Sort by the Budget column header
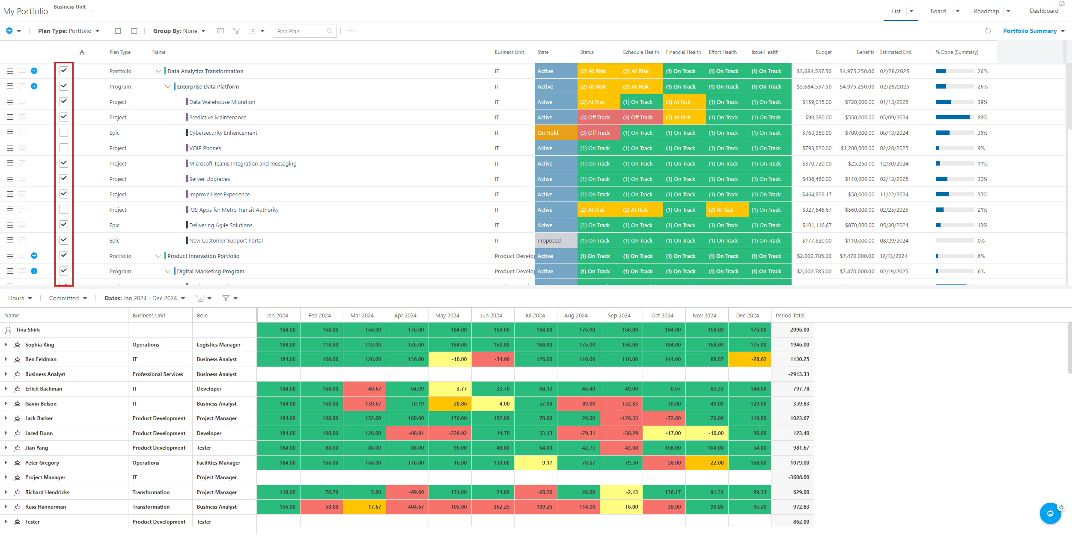This screenshot has height=536, width=1072. [823, 52]
